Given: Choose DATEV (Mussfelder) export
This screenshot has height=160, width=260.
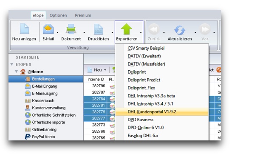Looking at the screenshot, I should click(162, 64).
